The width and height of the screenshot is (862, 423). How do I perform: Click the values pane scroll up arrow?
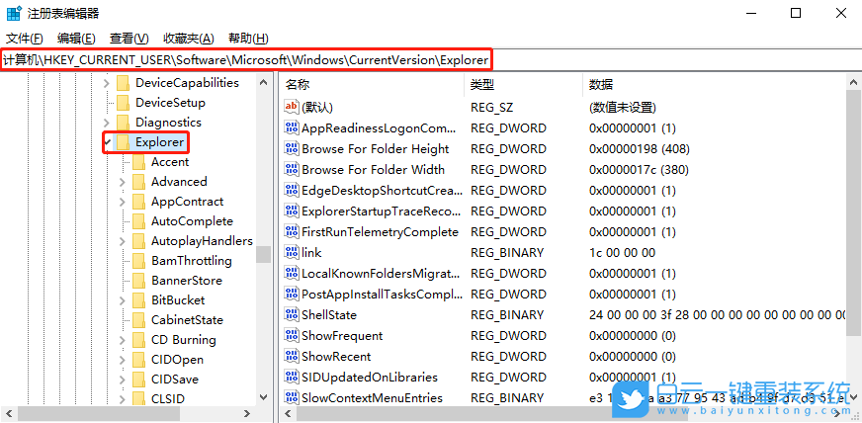[x=854, y=82]
